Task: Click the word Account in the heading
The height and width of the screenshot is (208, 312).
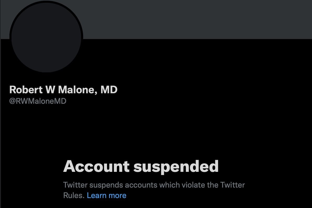Action: 96,166
